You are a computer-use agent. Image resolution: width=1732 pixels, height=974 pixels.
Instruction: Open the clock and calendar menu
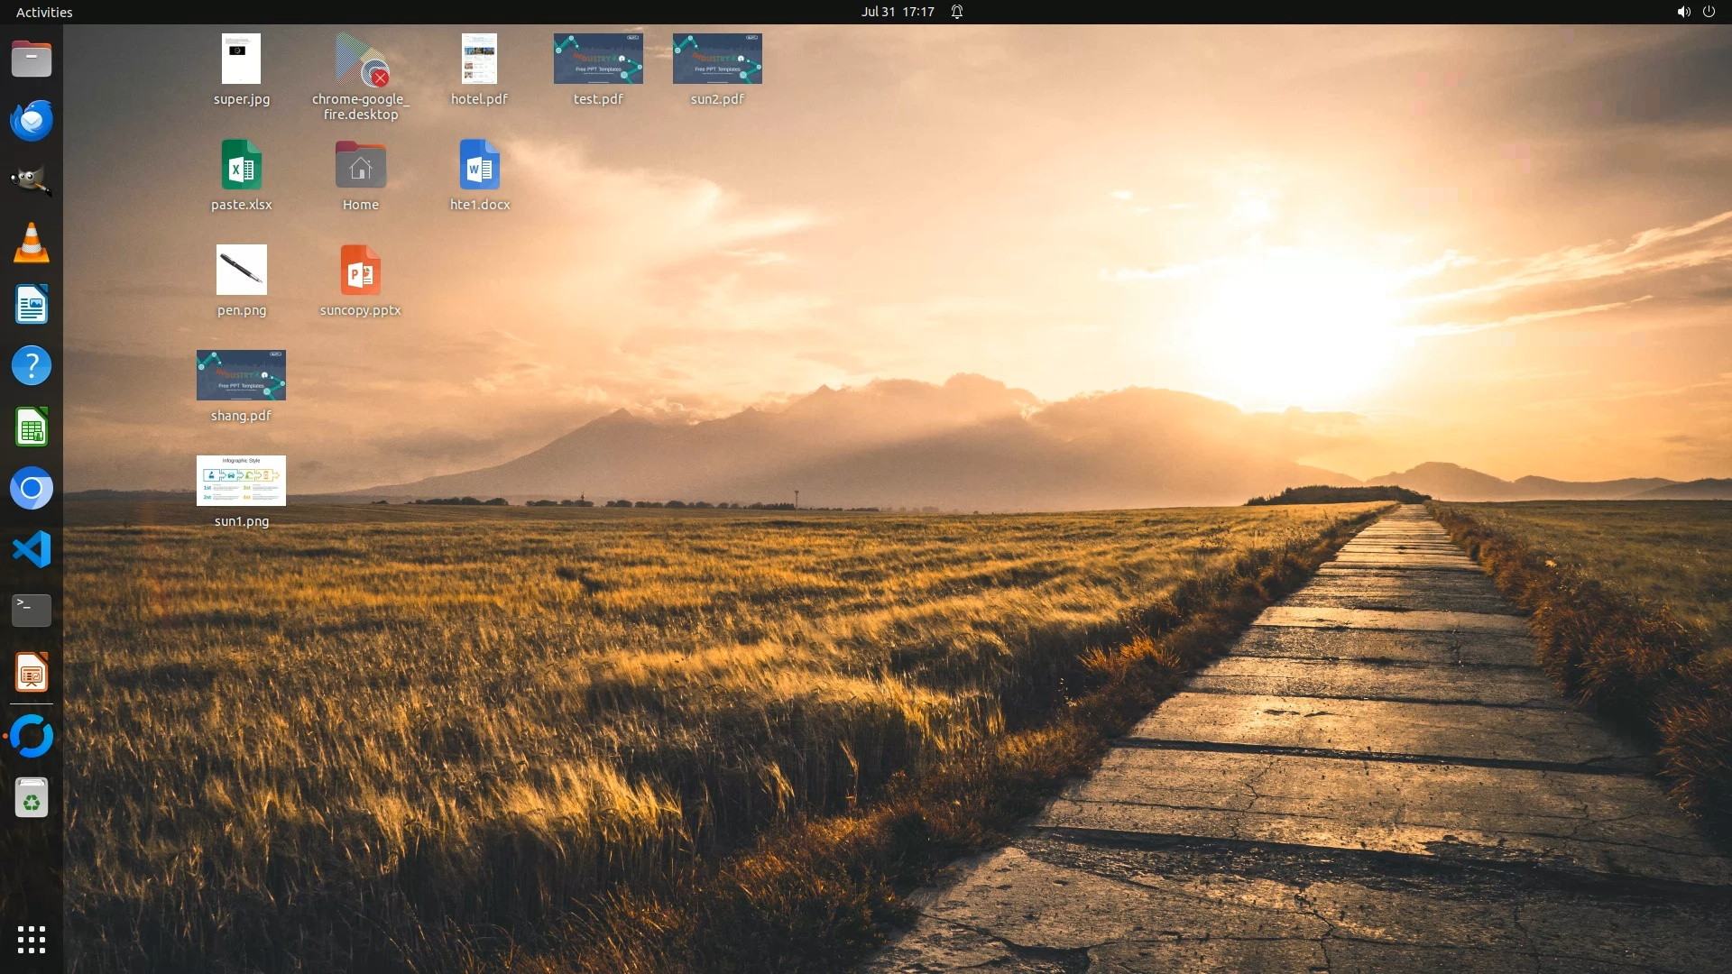[897, 12]
